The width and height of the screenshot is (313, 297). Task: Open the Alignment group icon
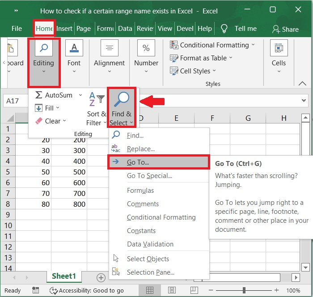tap(110, 48)
